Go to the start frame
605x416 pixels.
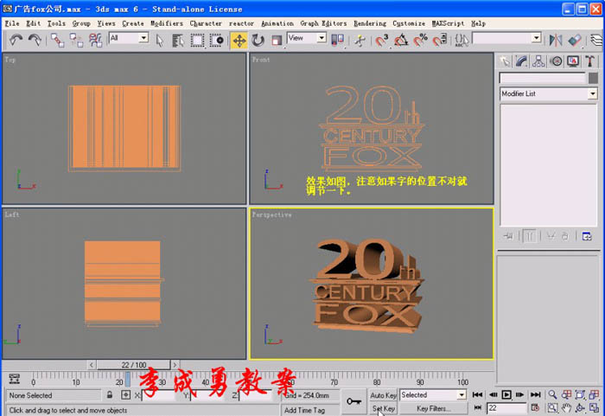click(x=478, y=394)
